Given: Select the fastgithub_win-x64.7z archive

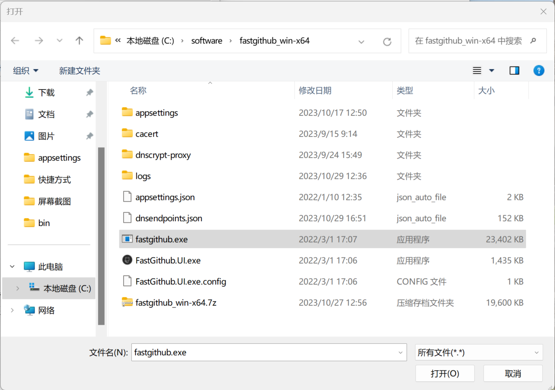Looking at the screenshot, I should click(x=176, y=303).
